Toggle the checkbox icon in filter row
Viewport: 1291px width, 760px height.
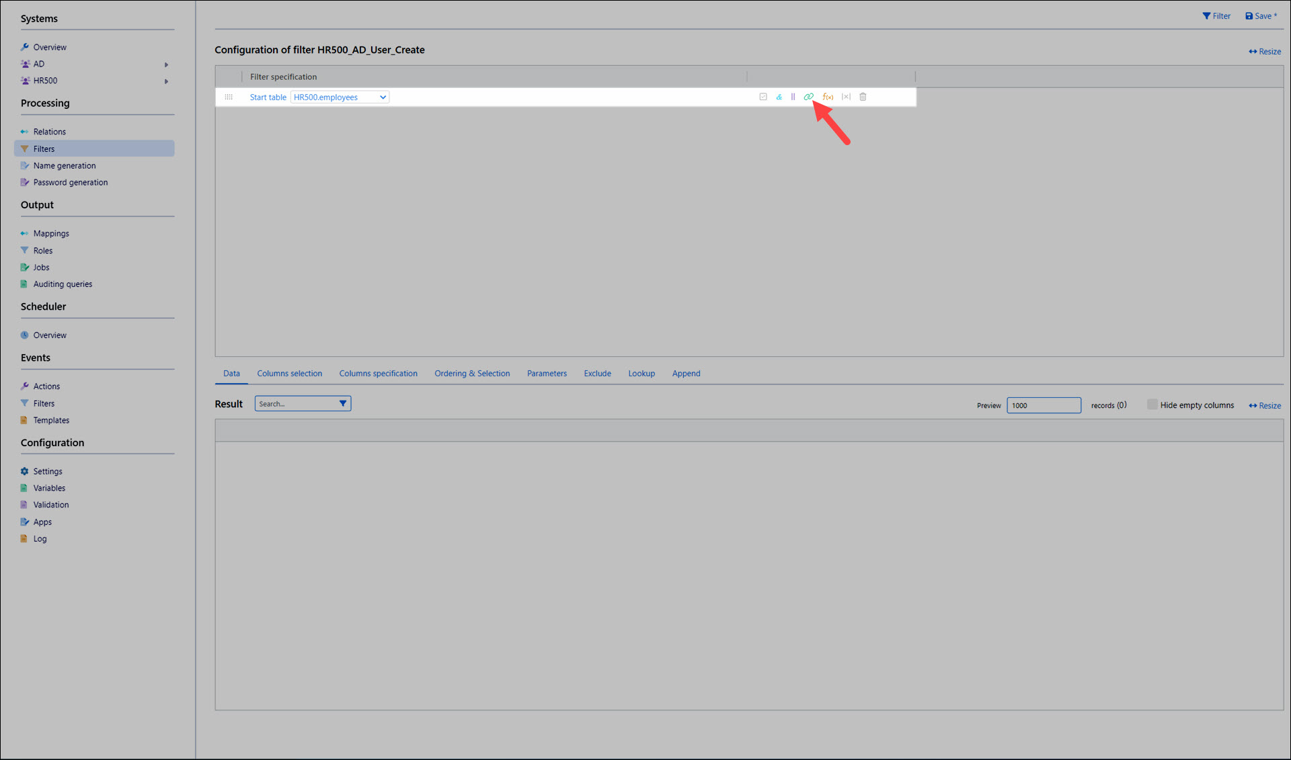click(763, 97)
